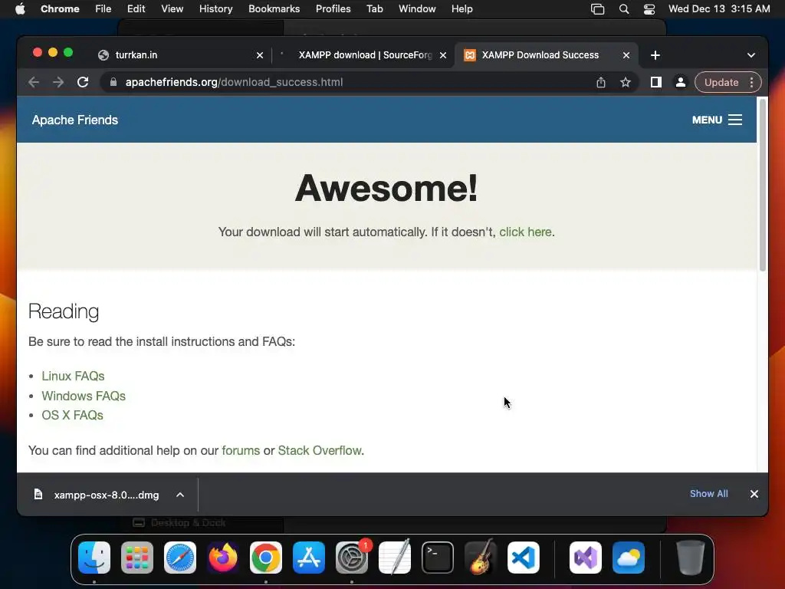The image size is (785, 589).
Task: Close the turrkan.in tab
Action: (x=260, y=55)
